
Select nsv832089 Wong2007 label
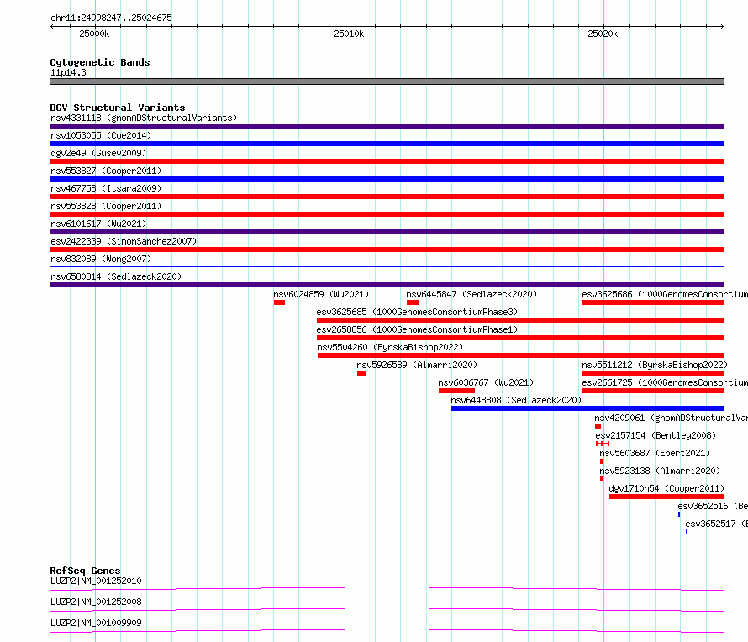(101, 259)
